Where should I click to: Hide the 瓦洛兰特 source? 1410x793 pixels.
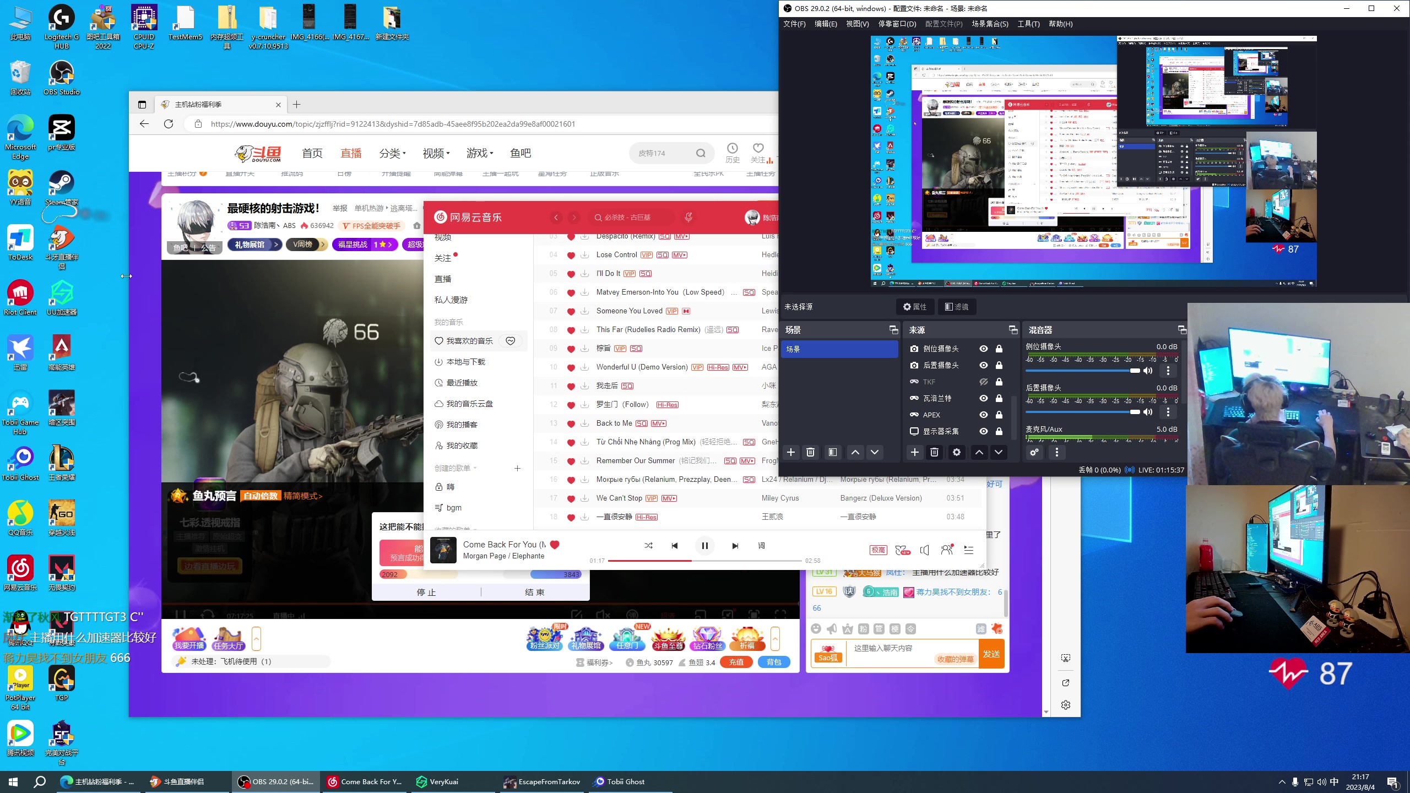984,398
